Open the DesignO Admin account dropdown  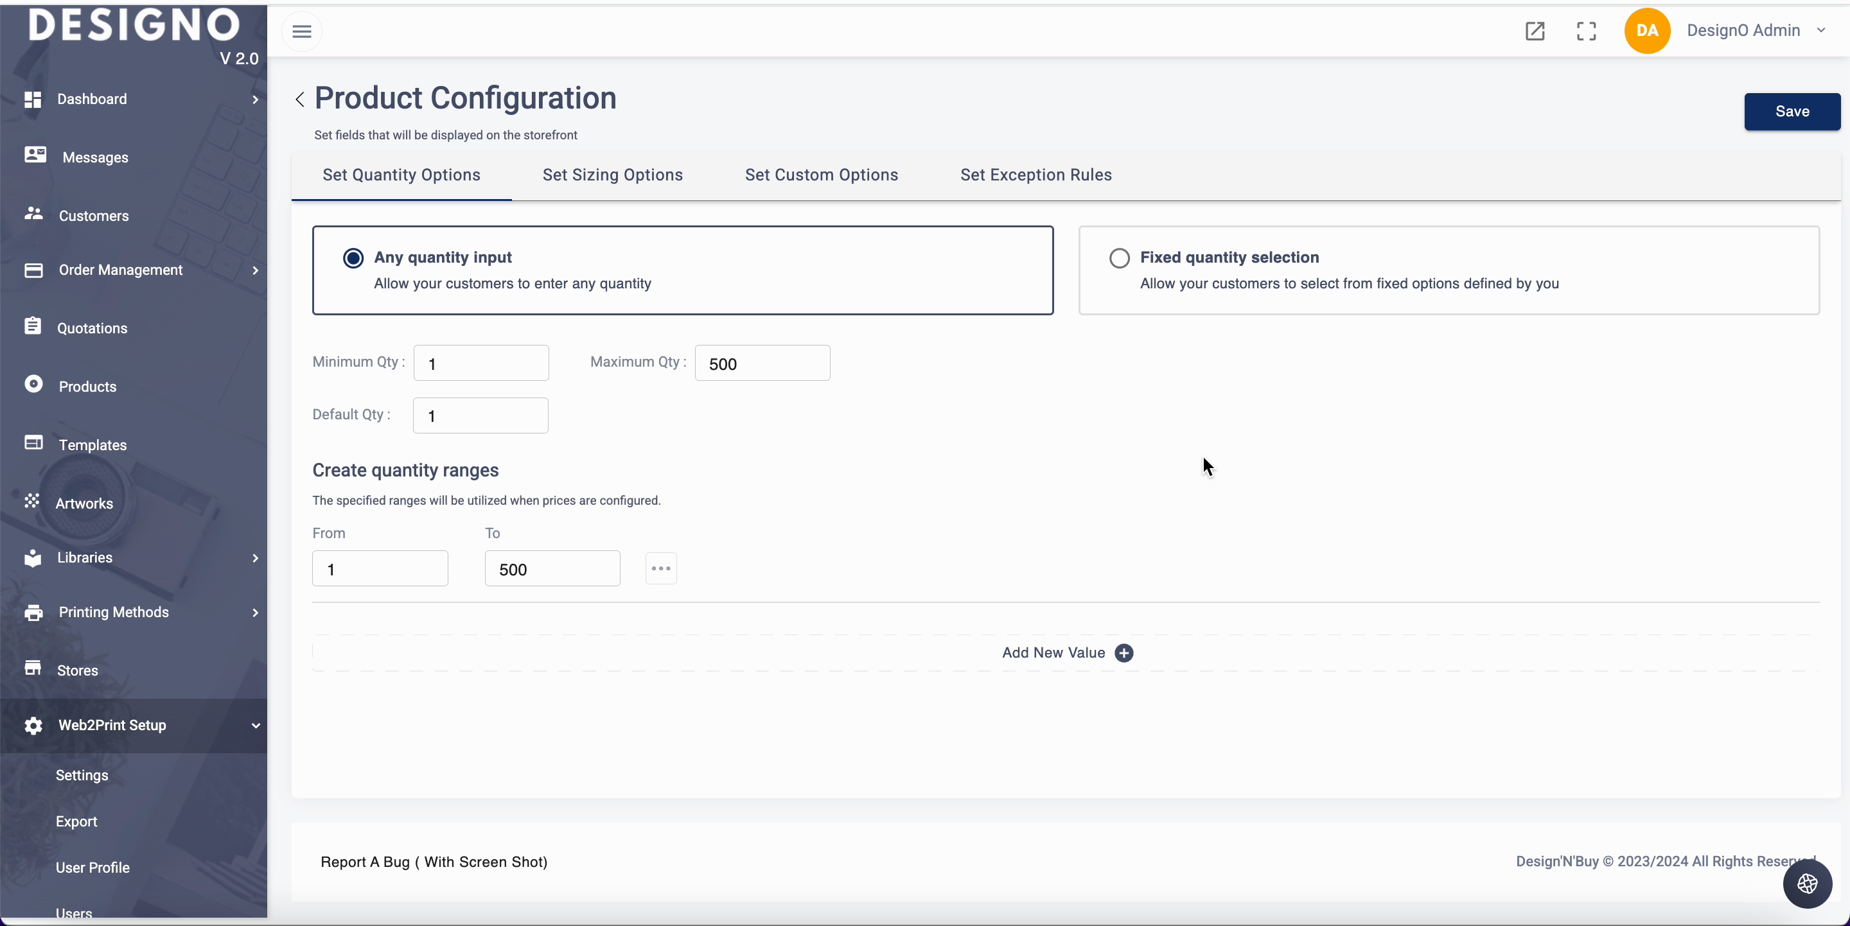coord(1820,30)
